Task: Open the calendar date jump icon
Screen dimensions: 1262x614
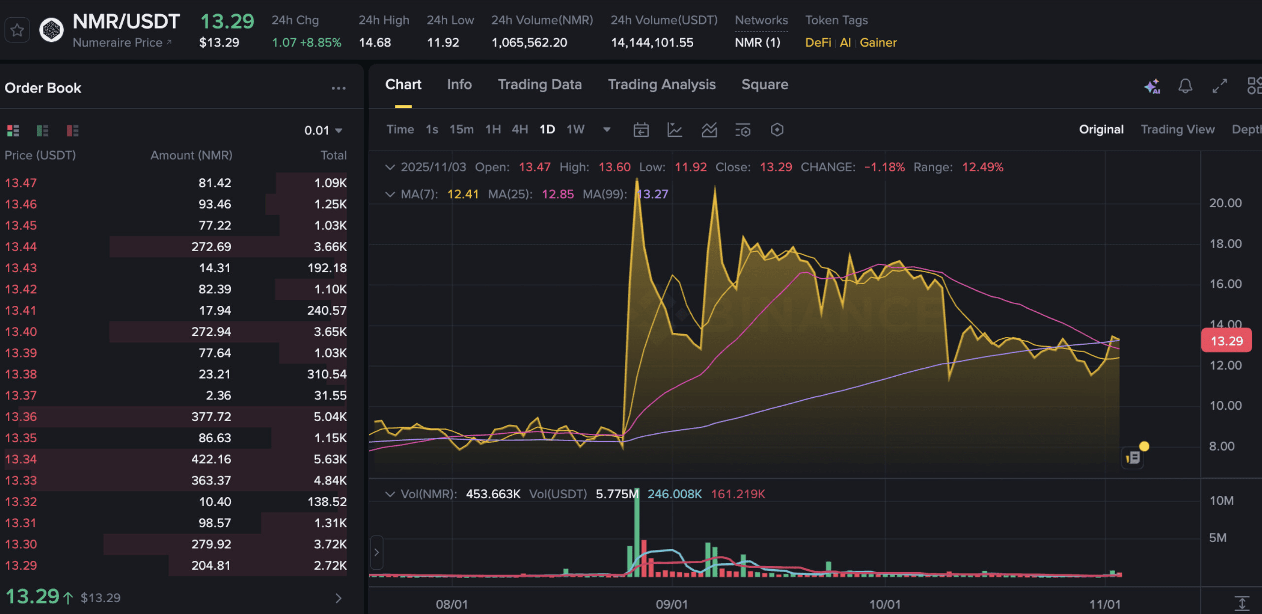Action: [641, 130]
